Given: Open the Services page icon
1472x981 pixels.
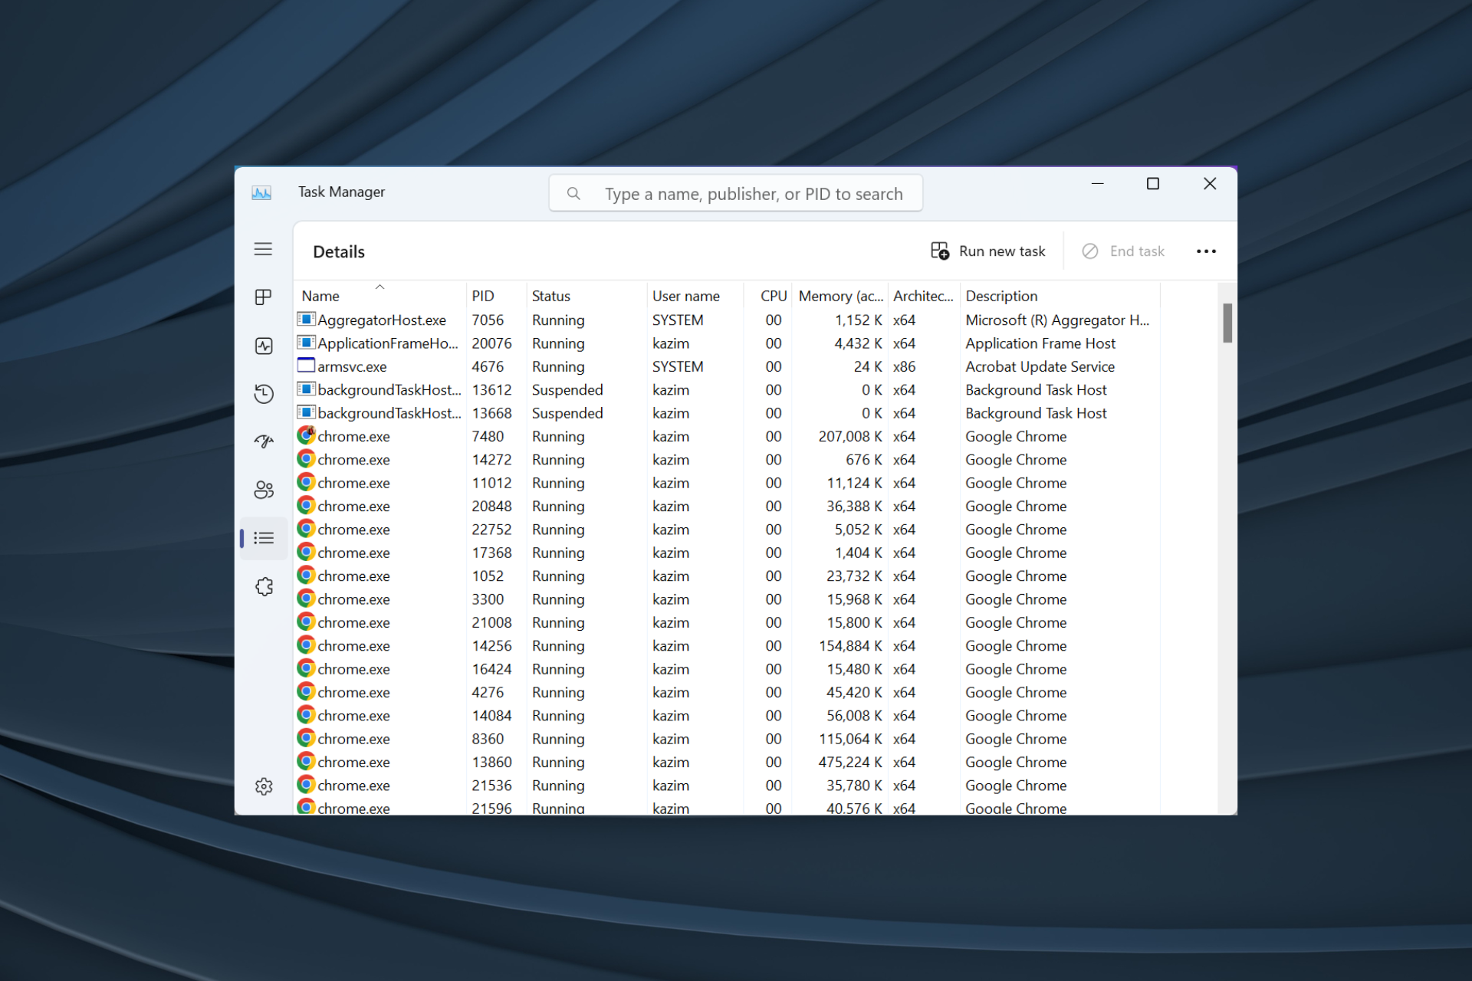Looking at the screenshot, I should (264, 586).
